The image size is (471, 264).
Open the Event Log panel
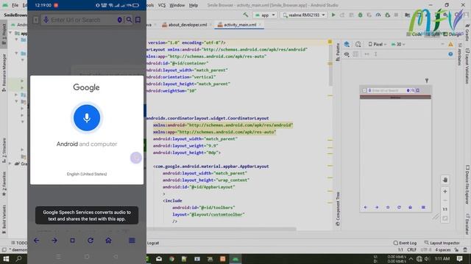click(x=406, y=243)
